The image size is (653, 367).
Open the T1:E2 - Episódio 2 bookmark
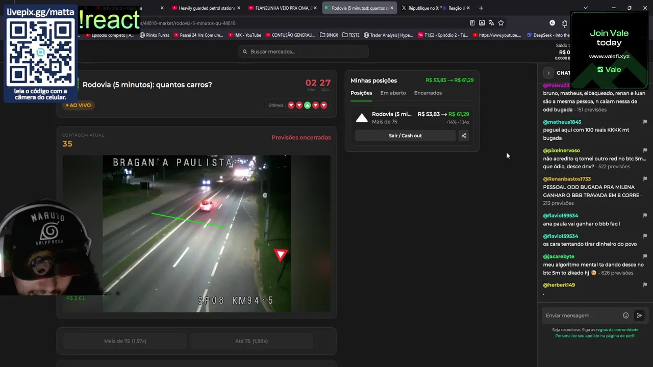pos(443,35)
